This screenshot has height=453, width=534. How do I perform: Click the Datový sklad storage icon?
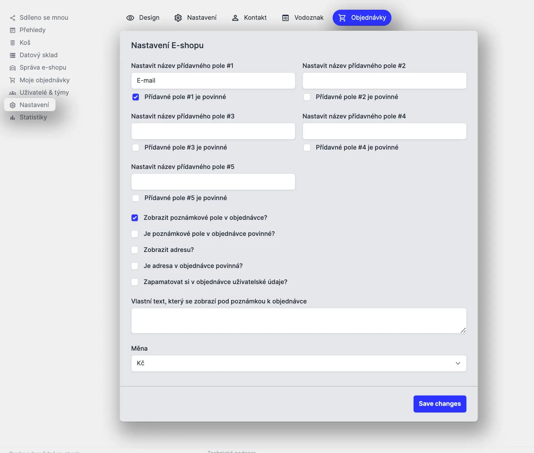click(x=12, y=55)
